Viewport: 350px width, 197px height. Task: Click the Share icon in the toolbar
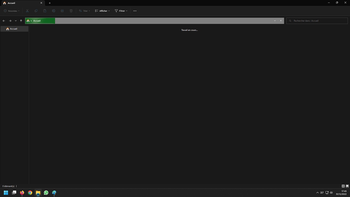[x=62, y=11]
